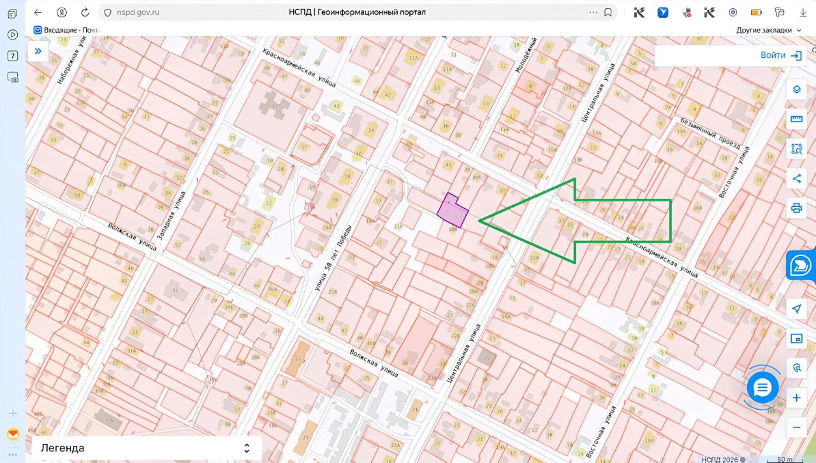Click the Волжская улица label near Западная улица

132,236
